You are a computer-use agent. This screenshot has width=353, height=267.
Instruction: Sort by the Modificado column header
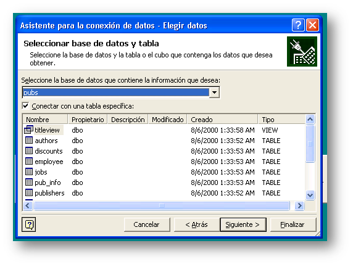point(167,120)
